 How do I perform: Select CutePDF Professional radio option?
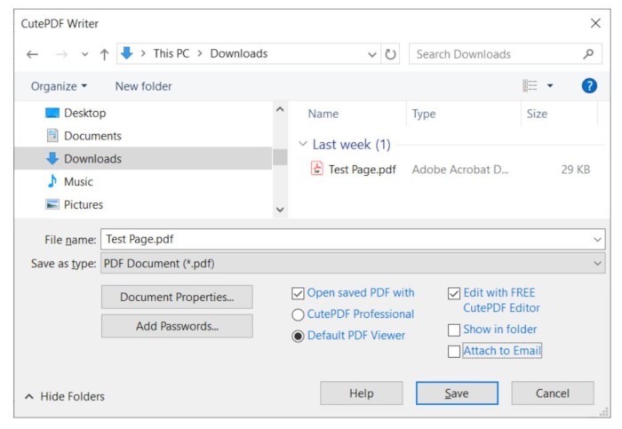[x=298, y=314]
